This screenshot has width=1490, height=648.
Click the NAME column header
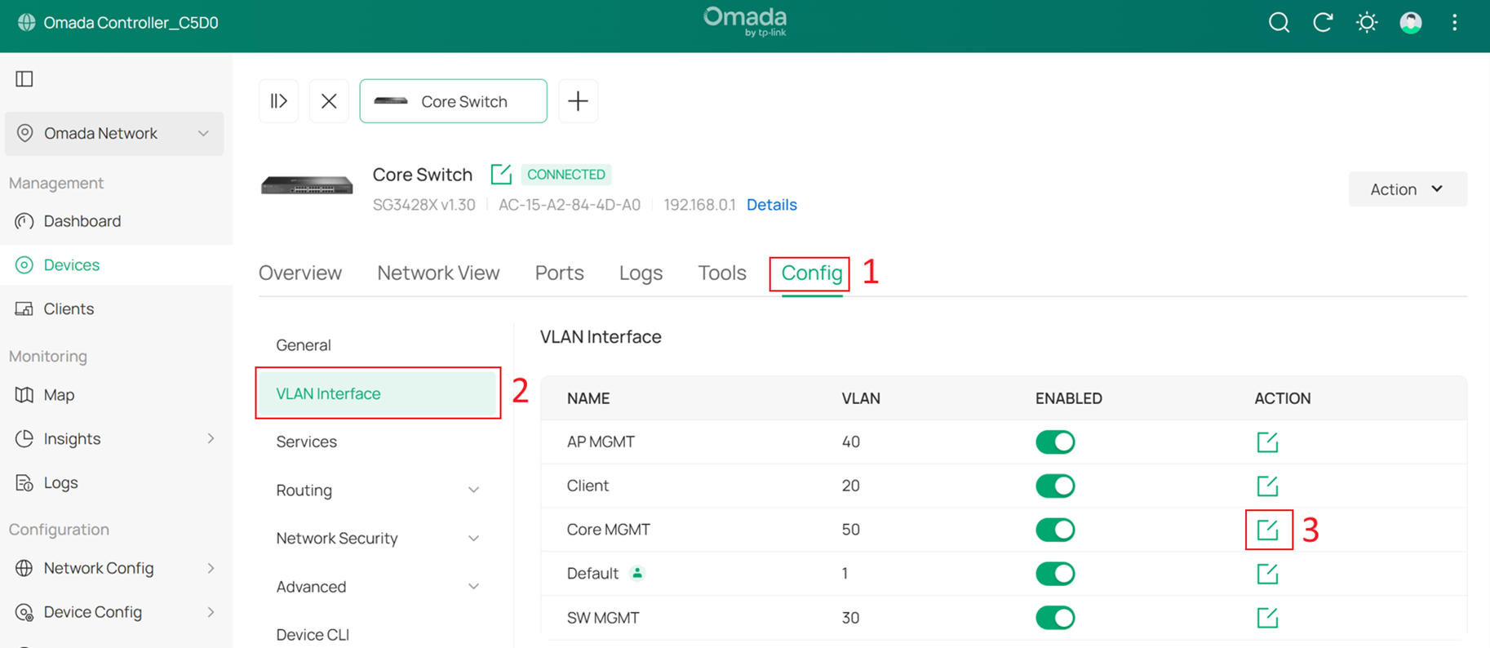(588, 398)
